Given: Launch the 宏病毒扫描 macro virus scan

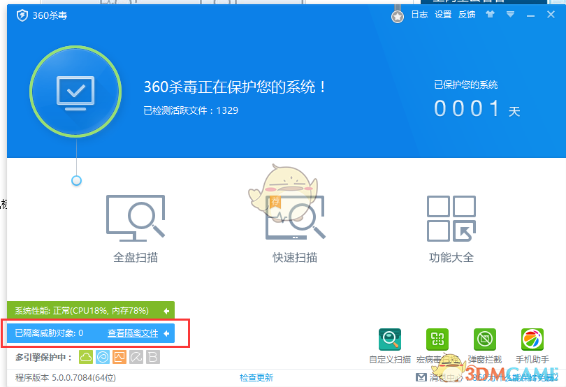Looking at the screenshot, I should tap(437, 346).
